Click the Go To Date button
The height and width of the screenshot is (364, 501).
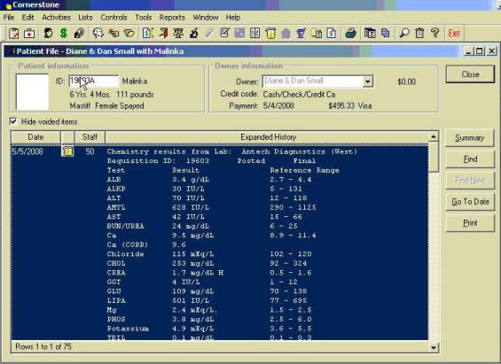(470, 202)
